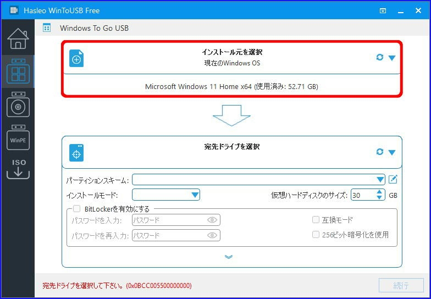
Task: Open Windows Installation USB disc icon
Action: coord(18,104)
